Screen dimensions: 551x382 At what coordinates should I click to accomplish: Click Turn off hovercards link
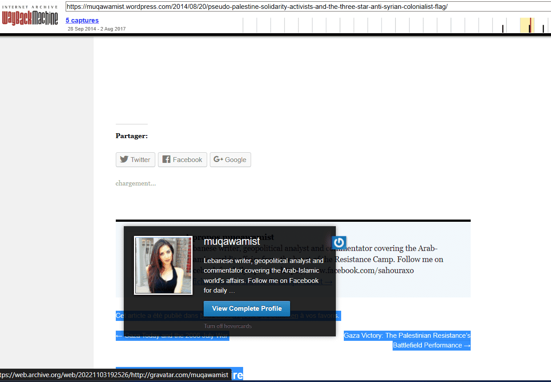[x=228, y=326]
